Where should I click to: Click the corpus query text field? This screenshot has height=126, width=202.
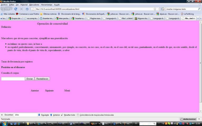click(x=13, y=79)
